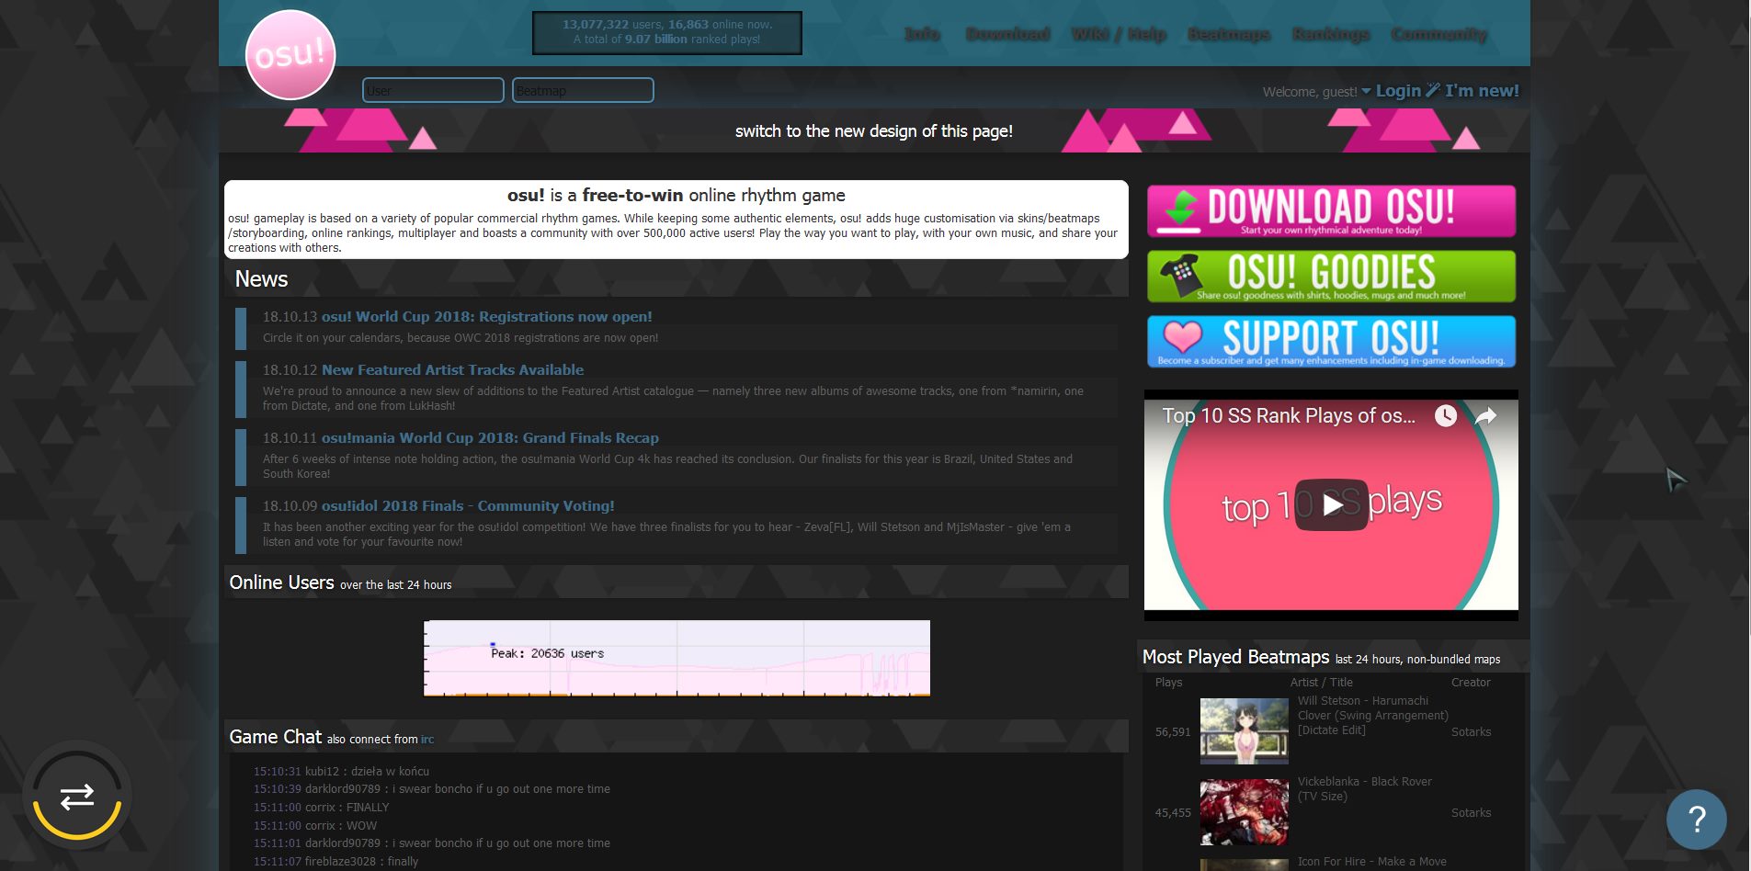
Task: Open the osu! World Cup 2018 registrations article
Action: (486, 316)
